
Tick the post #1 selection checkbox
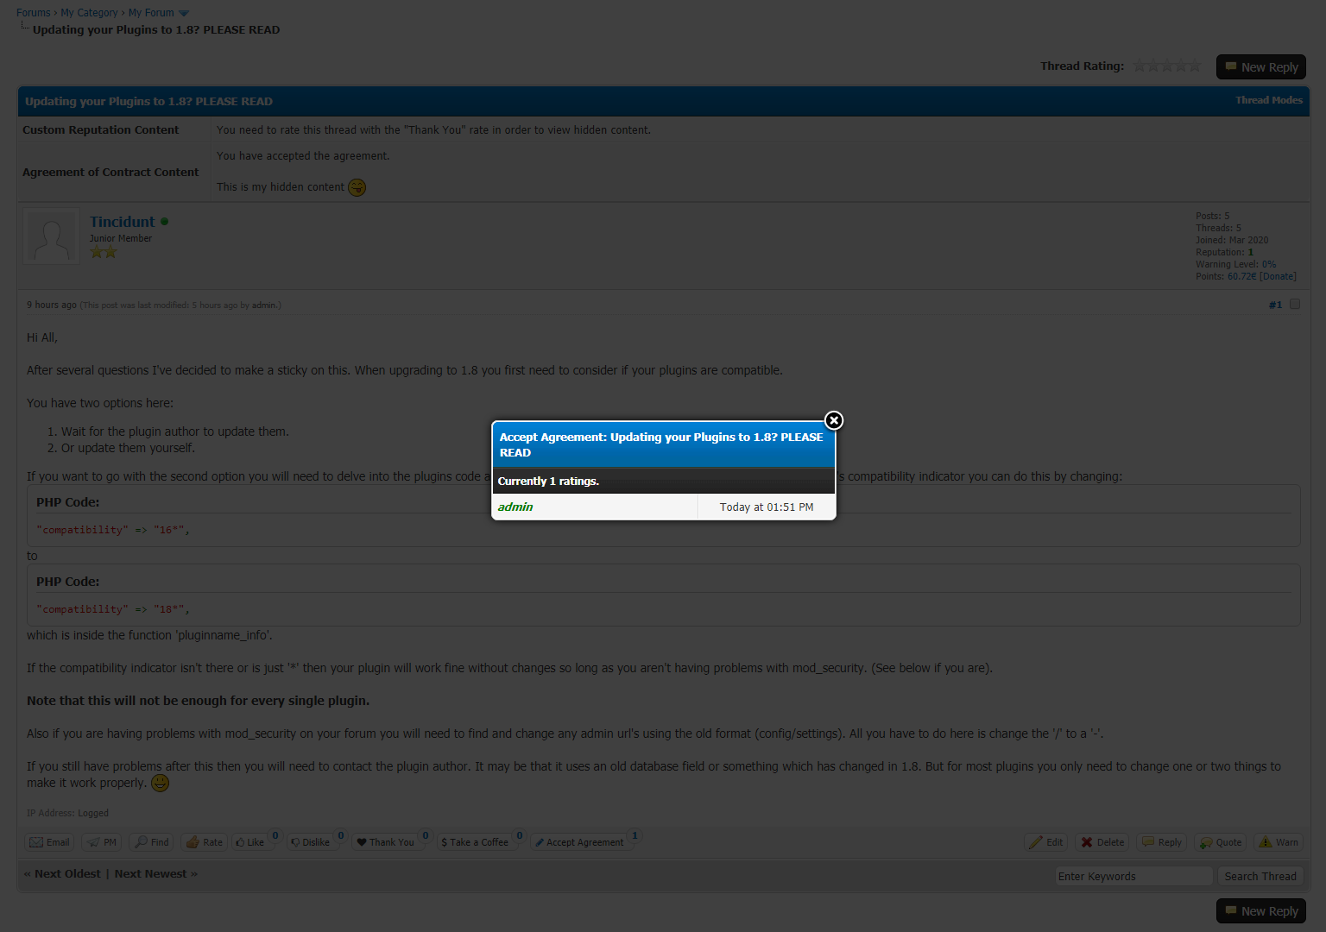[x=1294, y=305]
